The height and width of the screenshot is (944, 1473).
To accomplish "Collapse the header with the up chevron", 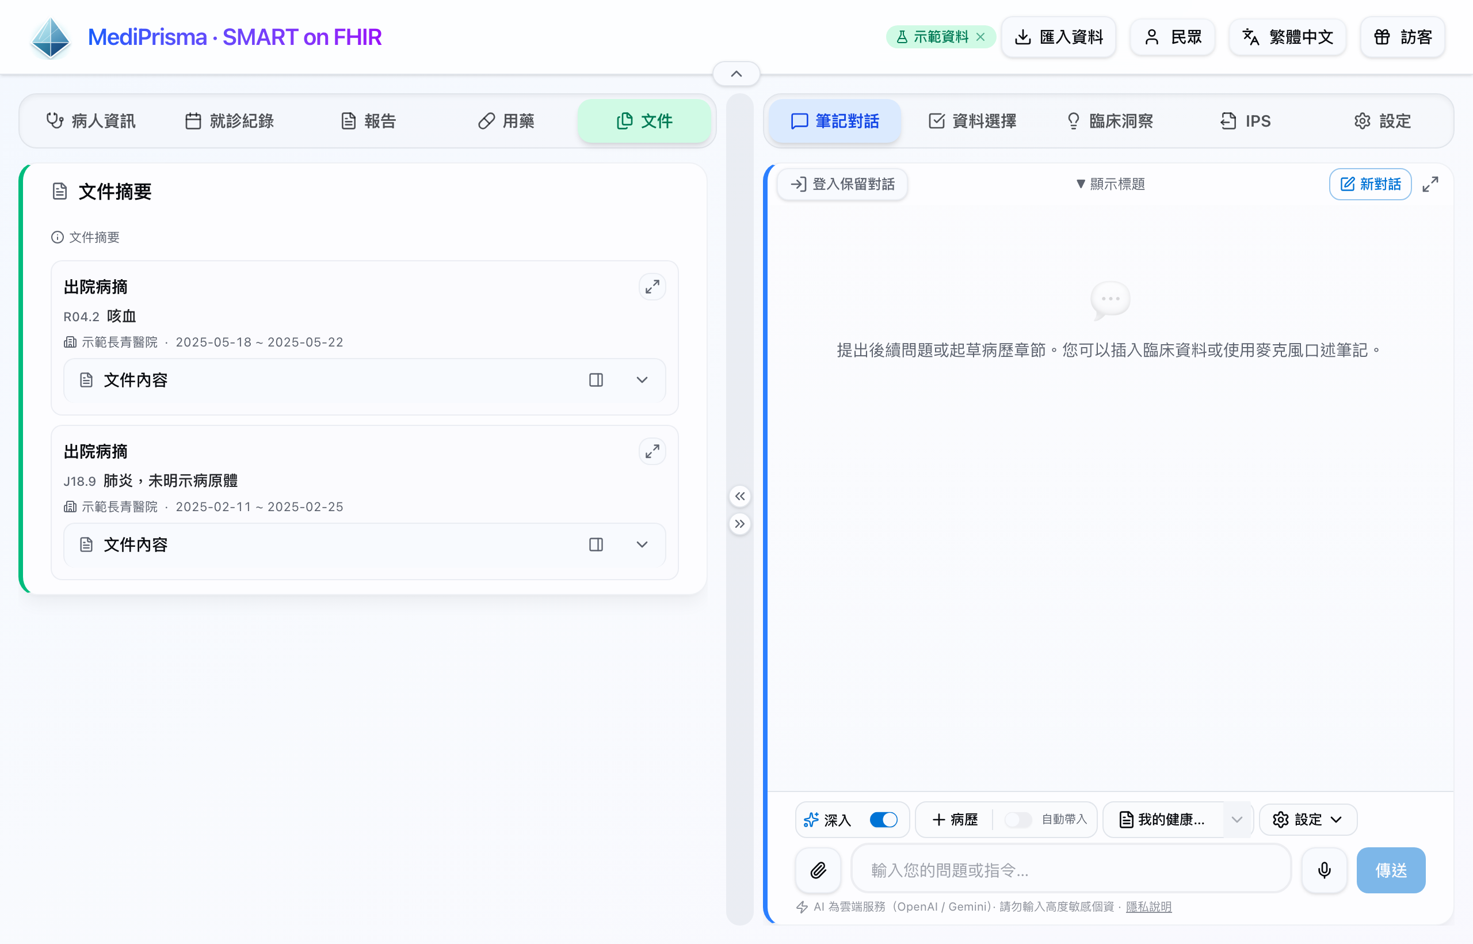I will (x=736, y=74).
